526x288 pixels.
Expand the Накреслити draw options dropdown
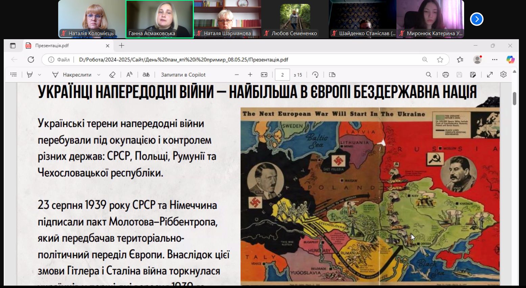click(x=99, y=75)
